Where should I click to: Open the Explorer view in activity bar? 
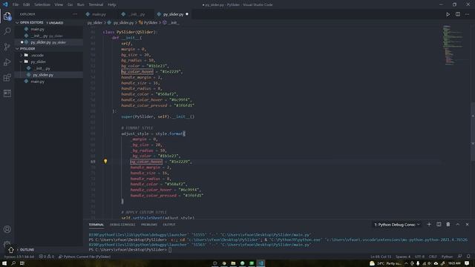point(7,16)
